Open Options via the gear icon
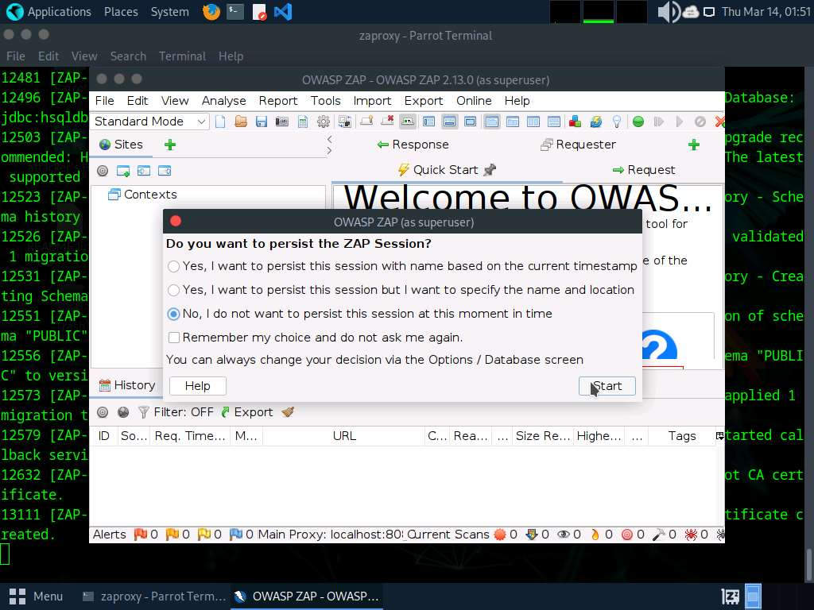The width and height of the screenshot is (814, 610). 323,122
